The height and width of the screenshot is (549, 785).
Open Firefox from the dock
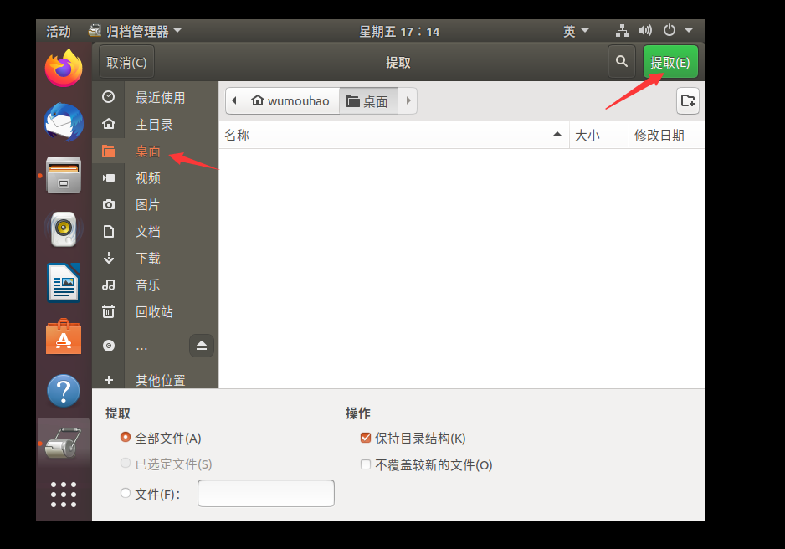click(64, 68)
